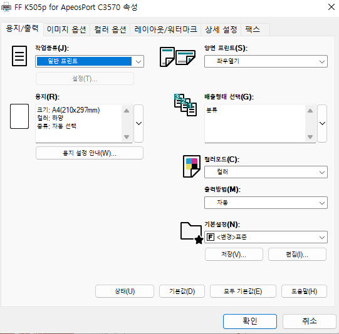The image size is (339, 334).
Task: Expand the 용지 paper selection dropdown arrow
Action: 138,123
